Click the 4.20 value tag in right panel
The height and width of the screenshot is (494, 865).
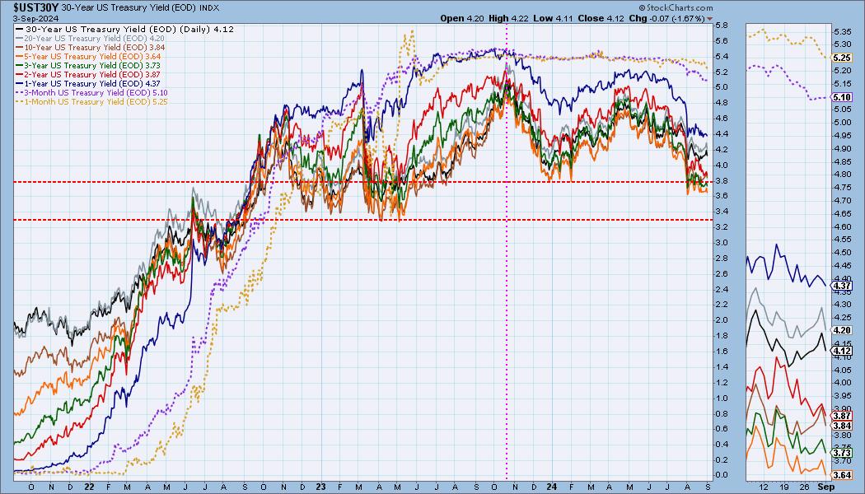841,330
